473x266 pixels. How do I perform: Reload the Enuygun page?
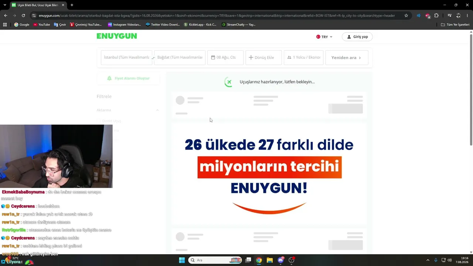(23, 16)
